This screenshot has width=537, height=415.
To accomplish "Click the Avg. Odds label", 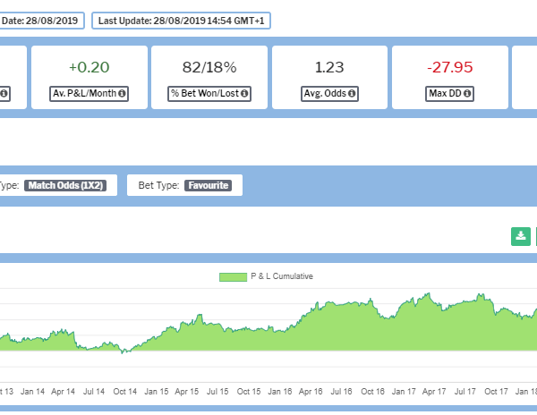I will pyautogui.click(x=327, y=93).
